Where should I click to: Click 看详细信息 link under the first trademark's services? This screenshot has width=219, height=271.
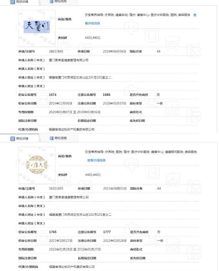[92, 23]
